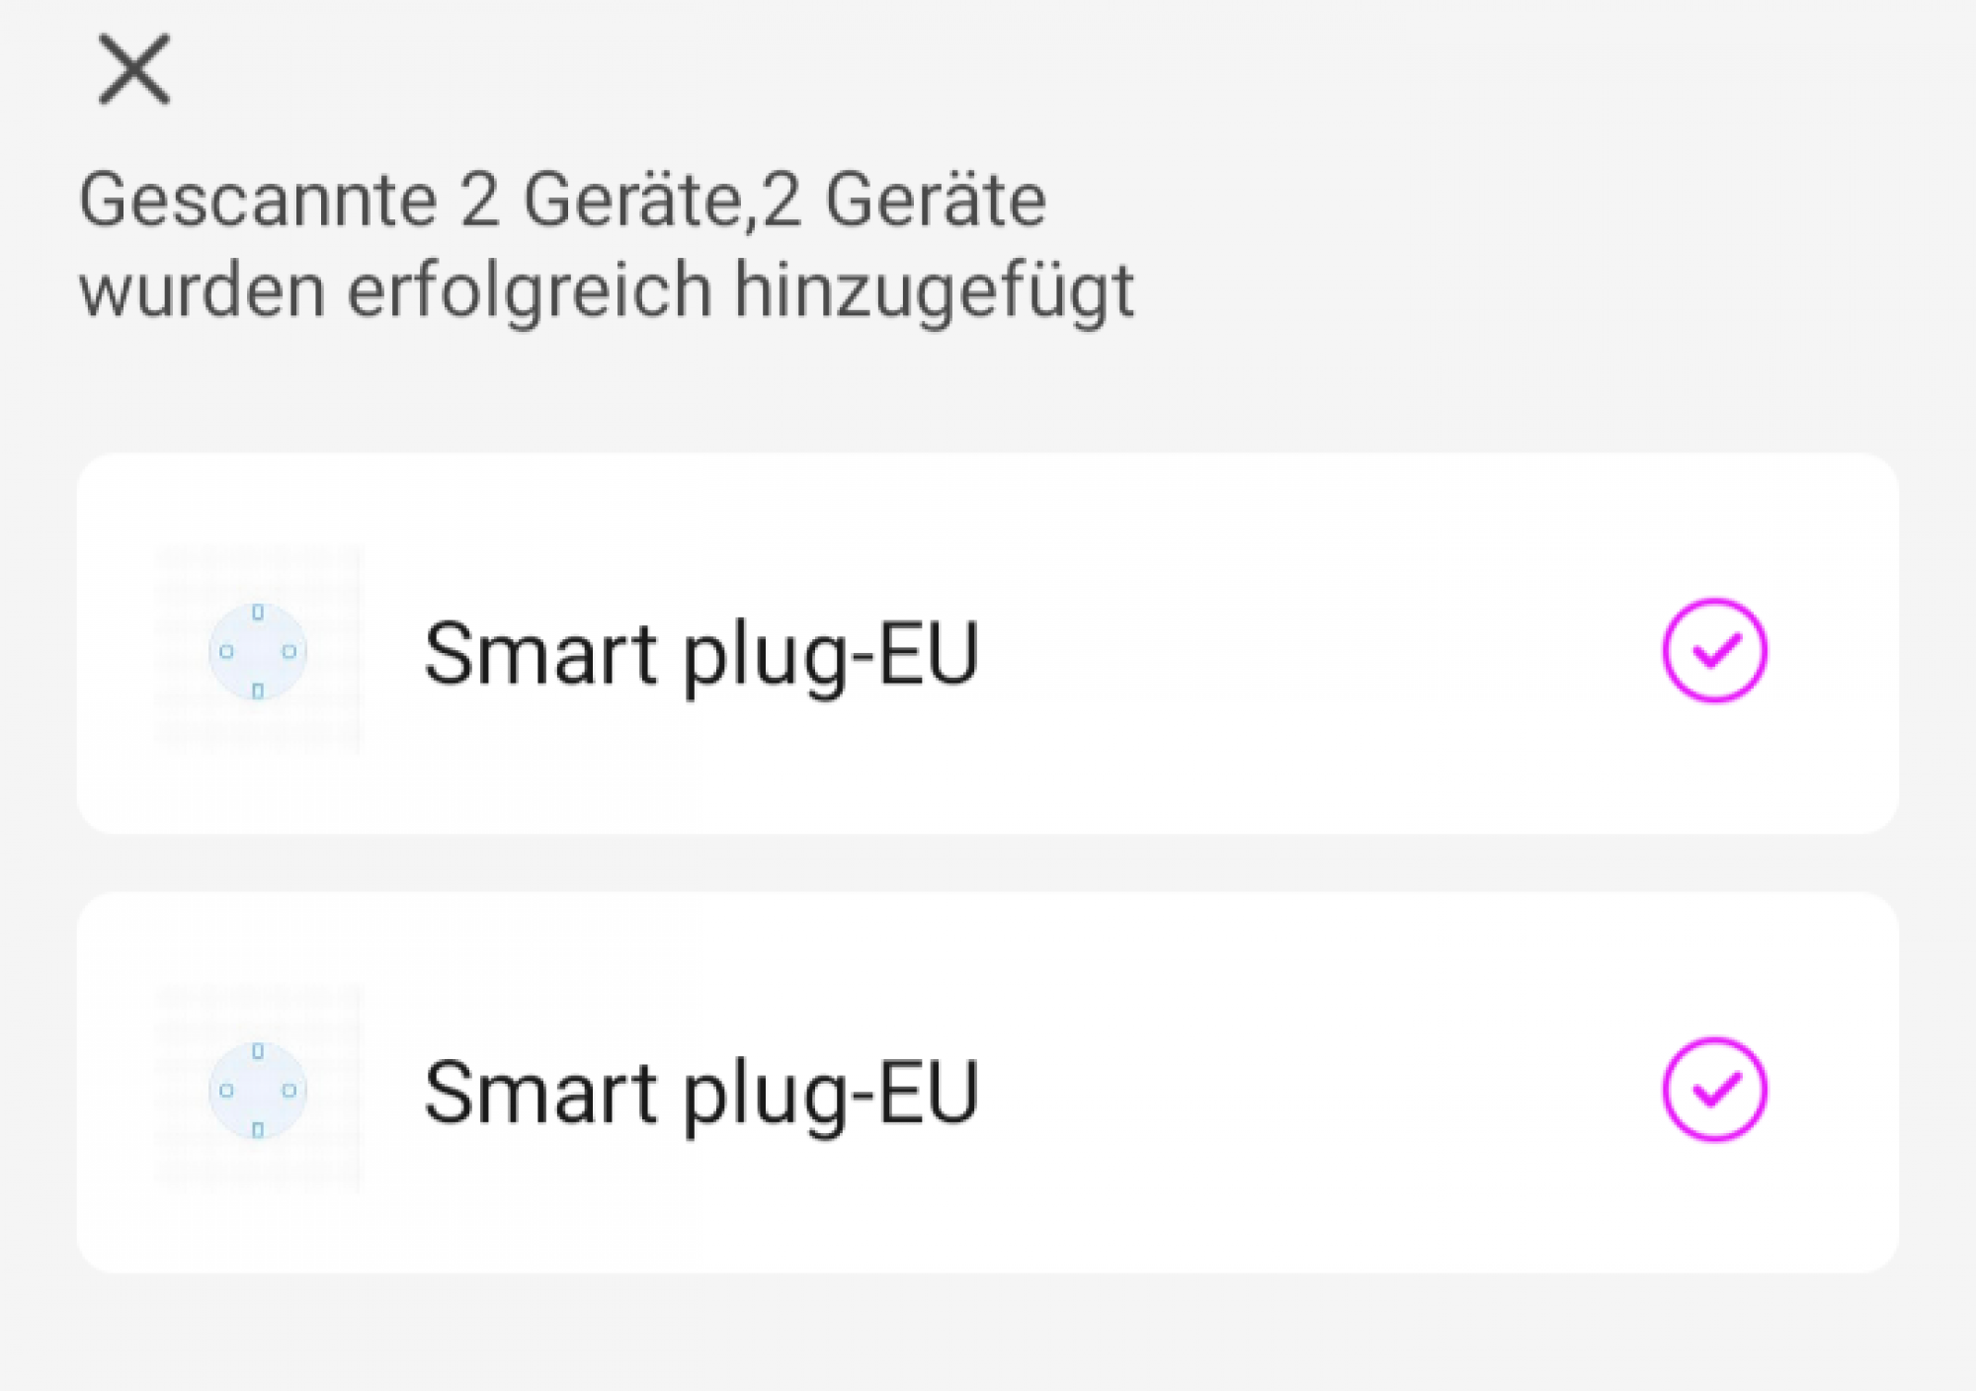1976x1391 pixels.
Task: Close the scanned devices screen
Action: click(134, 69)
